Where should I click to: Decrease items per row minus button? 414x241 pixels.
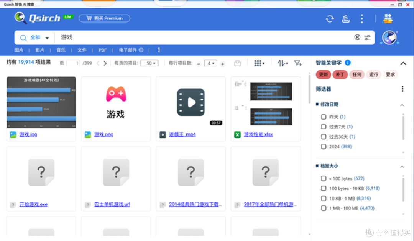tap(199, 64)
